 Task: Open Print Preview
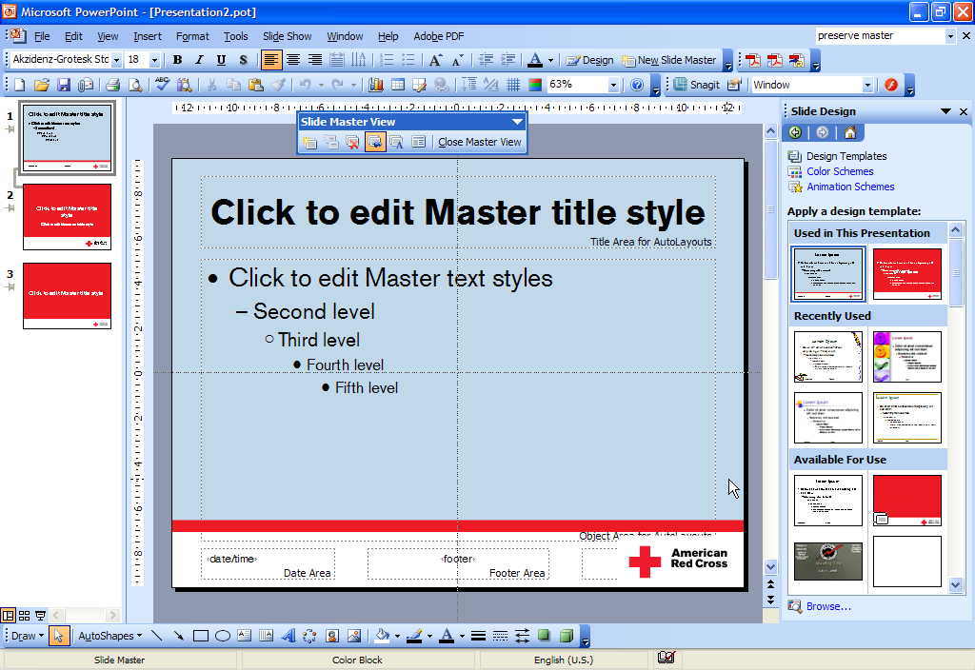[134, 85]
